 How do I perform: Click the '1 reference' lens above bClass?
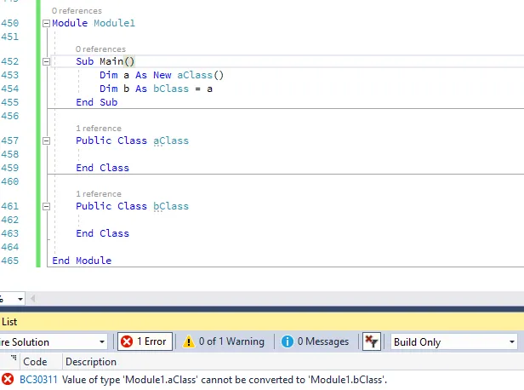tap(99, 194)
